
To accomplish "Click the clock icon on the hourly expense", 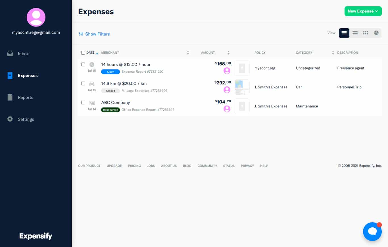I will coord(91,64).
